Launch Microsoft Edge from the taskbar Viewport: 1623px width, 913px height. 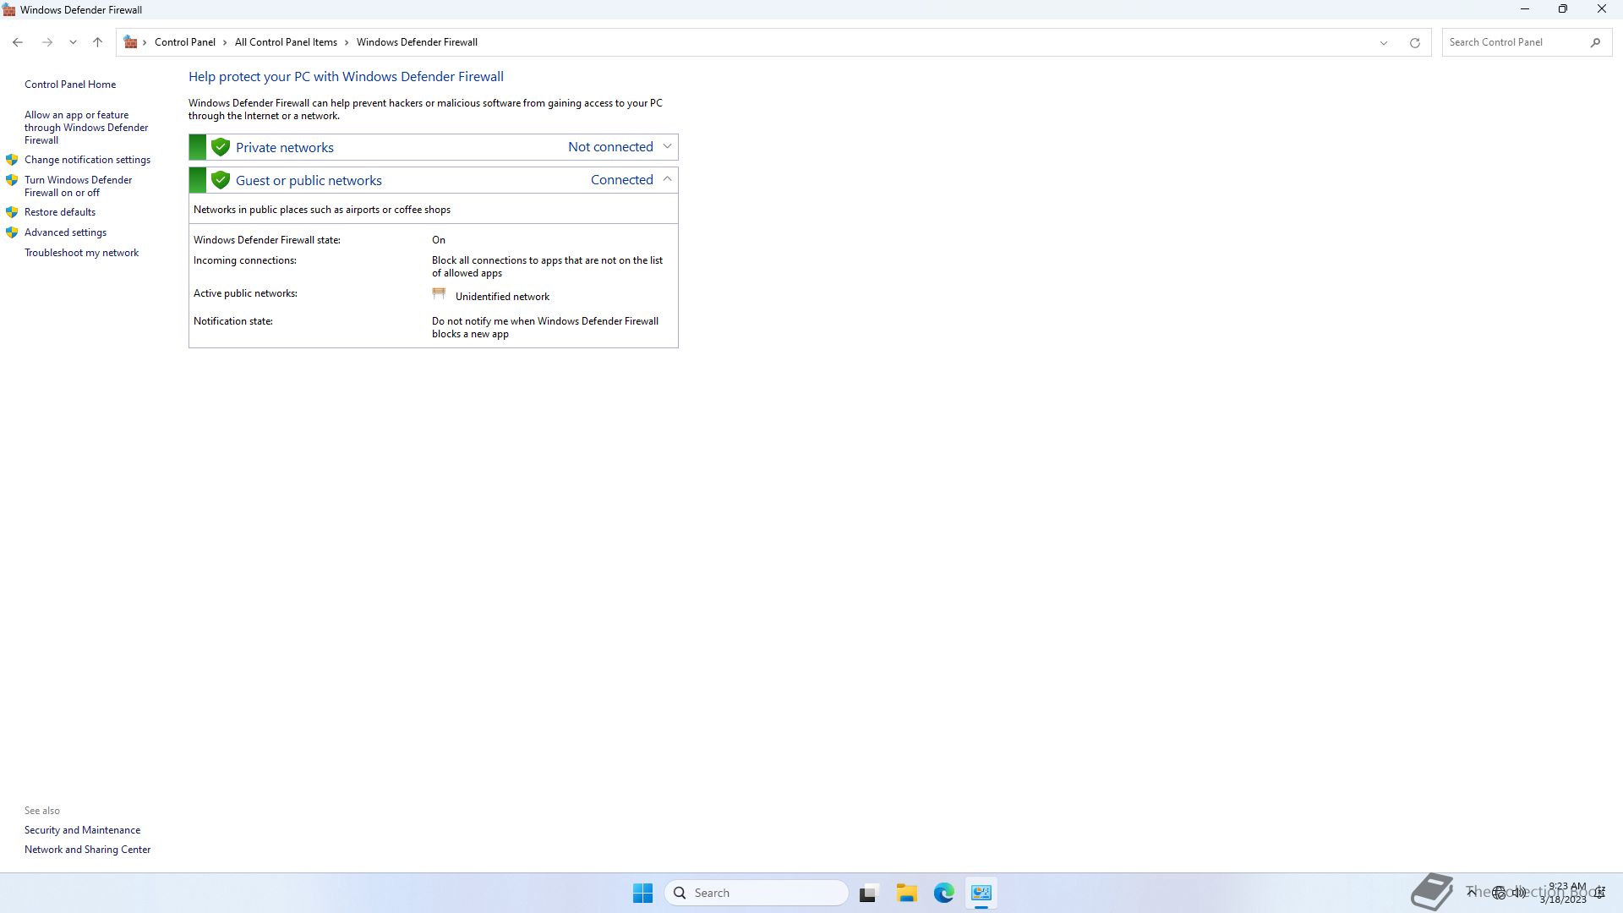943,893
